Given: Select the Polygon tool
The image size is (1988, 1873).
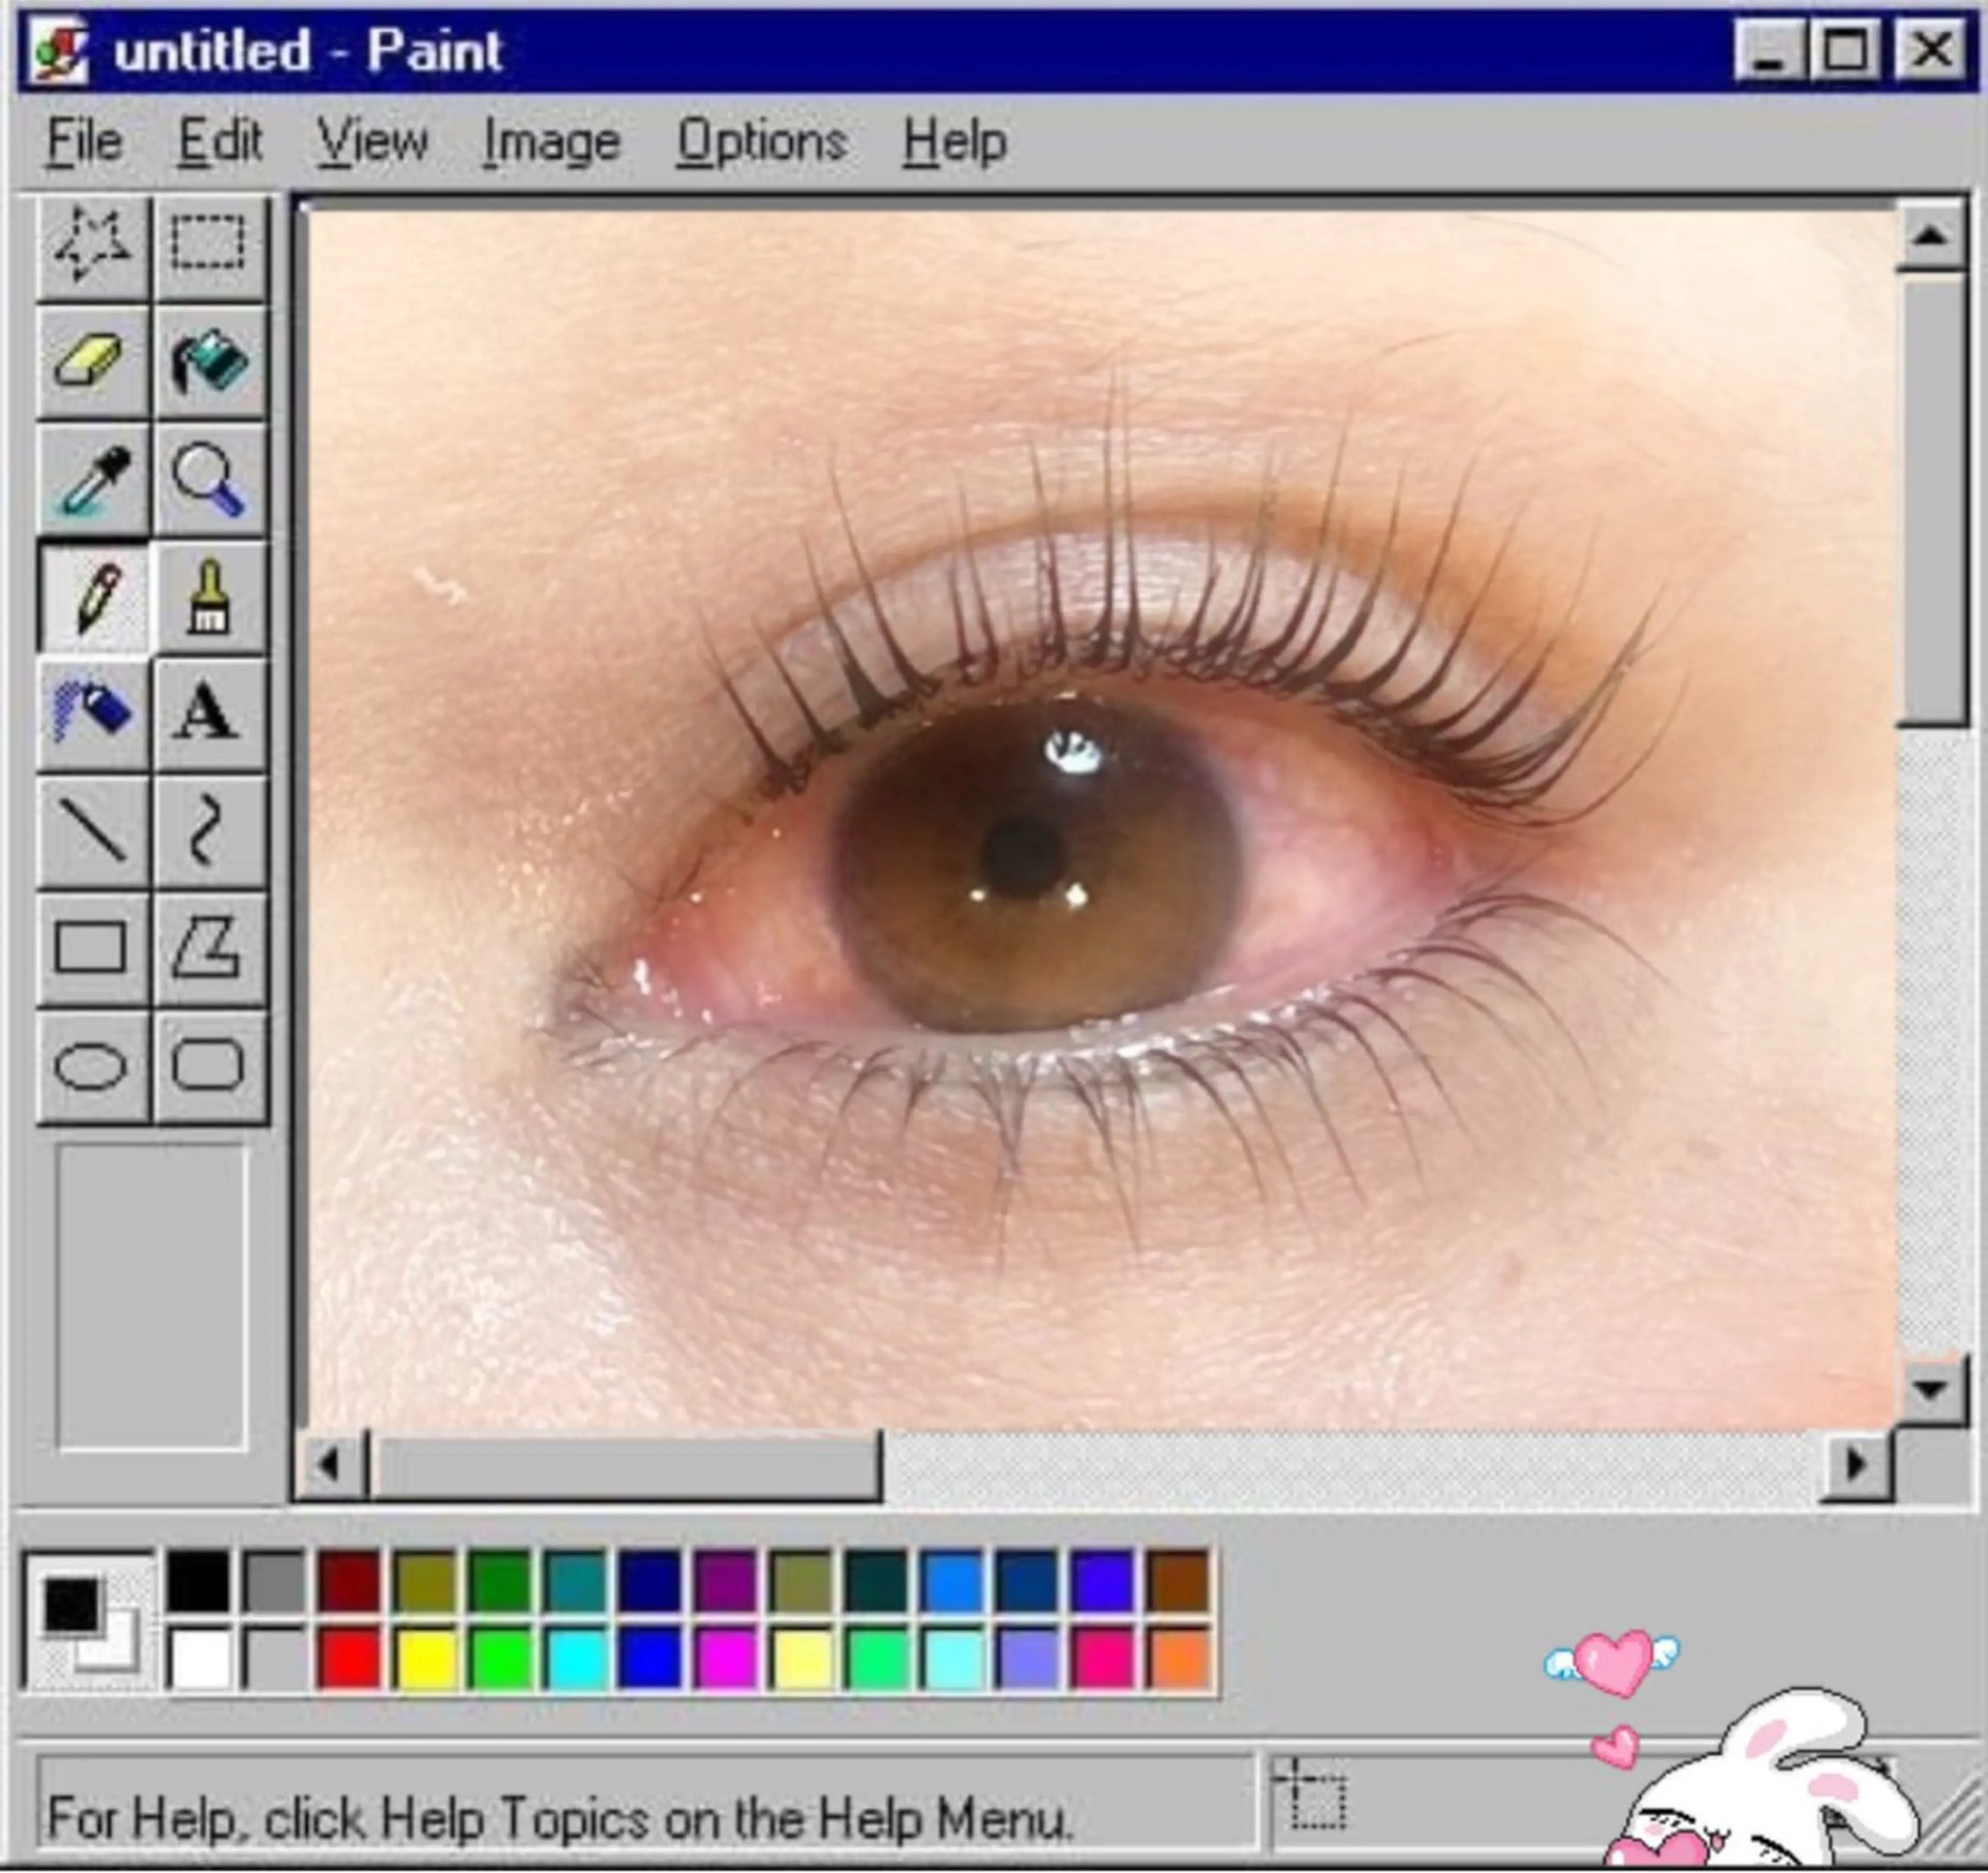Looking at the screenshot, I should (208, 946).
